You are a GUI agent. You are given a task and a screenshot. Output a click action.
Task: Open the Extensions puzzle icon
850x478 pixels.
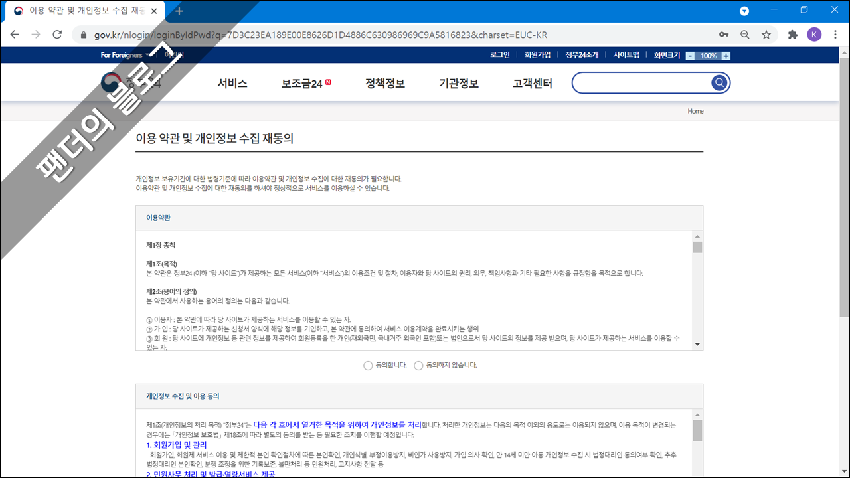793,35
